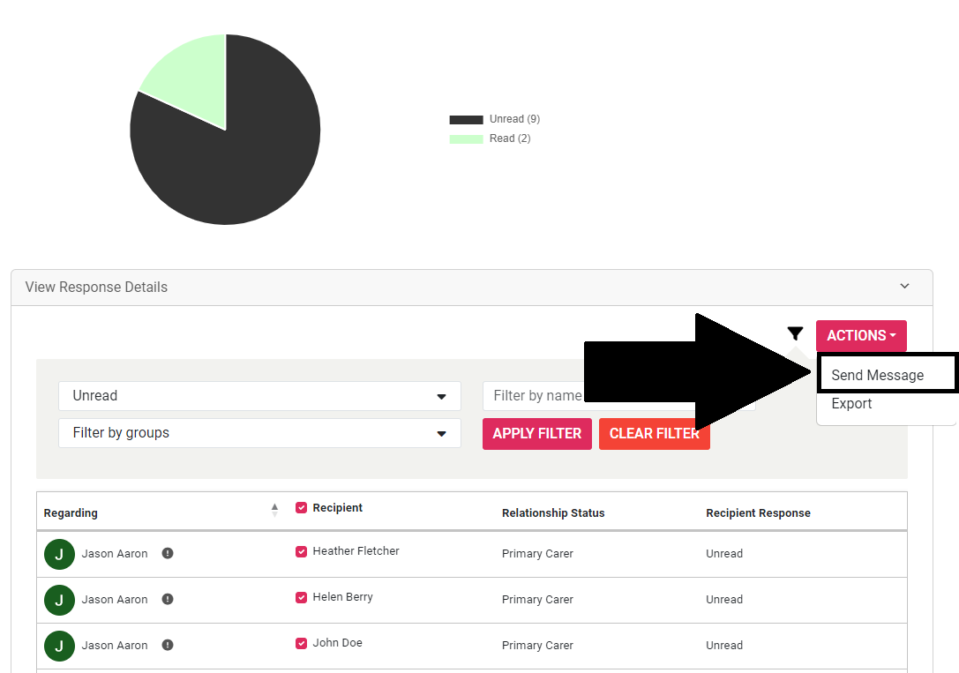959x673 pixels.
Task: Click alert icon in John Doe row
Action: pyautogui.click(x=168, y=646)
